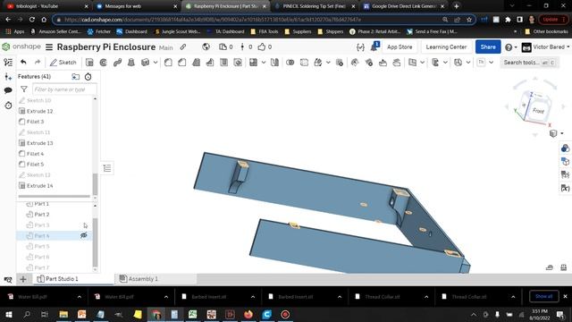Click the Share button
Screen dimensions: 572x322
pyautogui.click(x=488, y=47)
